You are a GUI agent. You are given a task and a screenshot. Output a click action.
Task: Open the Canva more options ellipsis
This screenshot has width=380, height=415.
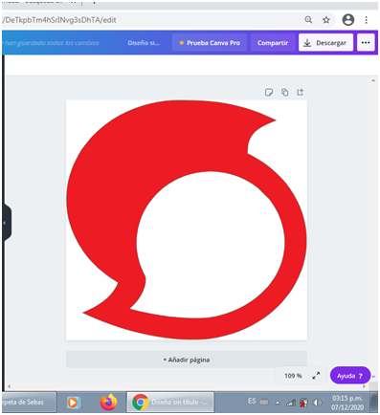click(x=366, y=42)
